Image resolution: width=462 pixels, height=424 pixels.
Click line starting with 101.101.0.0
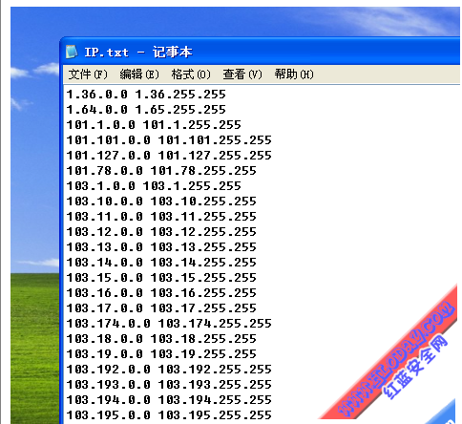169,140
